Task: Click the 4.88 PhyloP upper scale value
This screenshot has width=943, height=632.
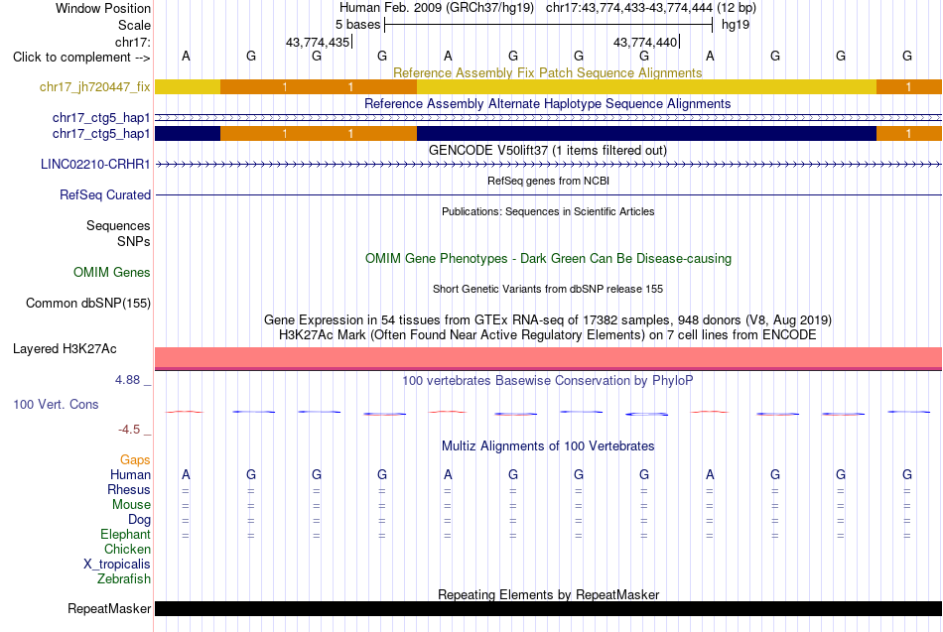Action: click(127, 380)
